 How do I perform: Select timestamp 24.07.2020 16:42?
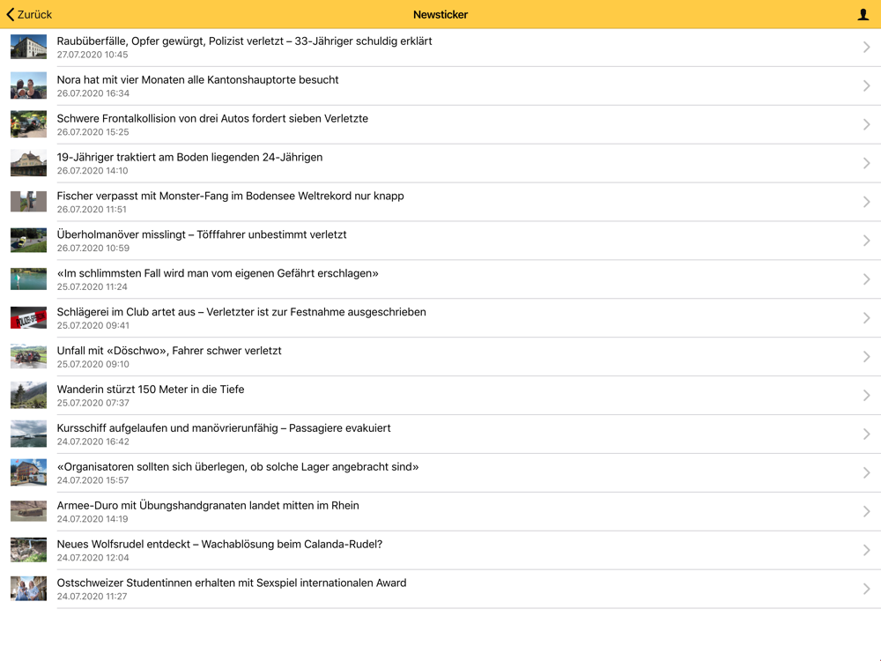tap(93, 442)
